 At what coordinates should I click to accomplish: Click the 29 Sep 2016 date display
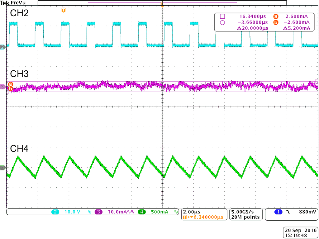click(300, 230)
